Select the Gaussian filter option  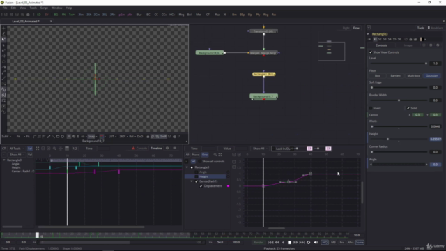432,76
